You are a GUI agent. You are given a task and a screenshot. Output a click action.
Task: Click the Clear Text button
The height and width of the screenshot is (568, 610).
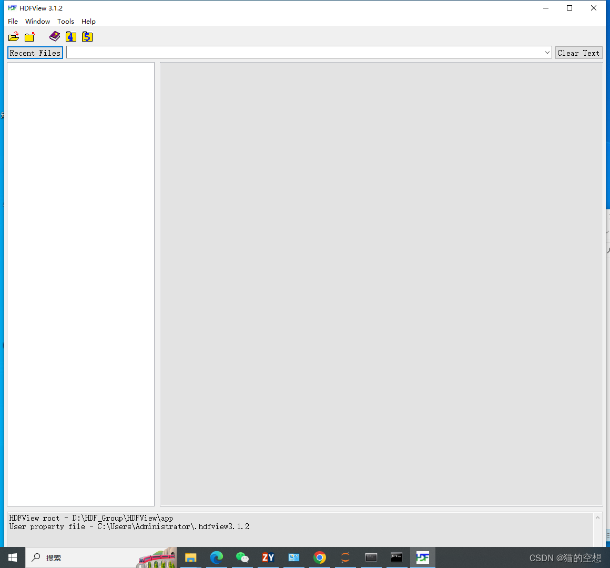point(578,53)
